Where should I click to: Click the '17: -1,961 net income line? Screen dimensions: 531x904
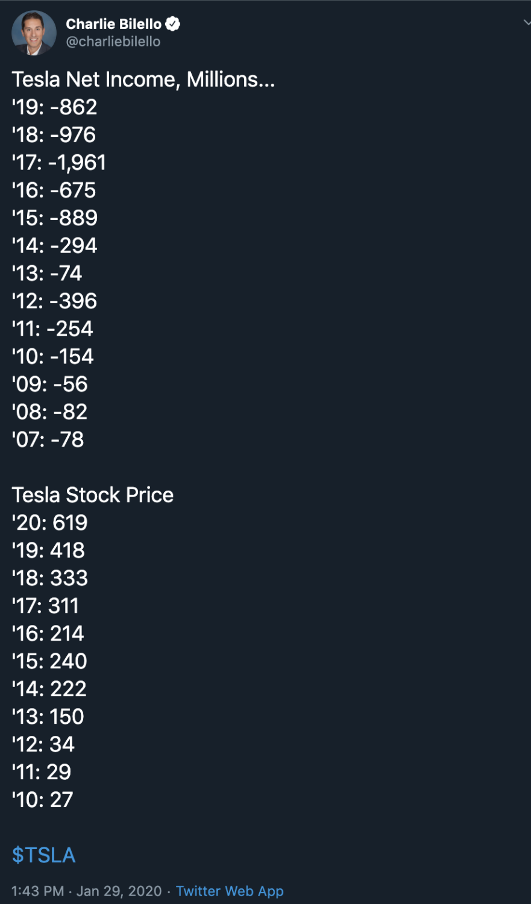coord(59,163)
